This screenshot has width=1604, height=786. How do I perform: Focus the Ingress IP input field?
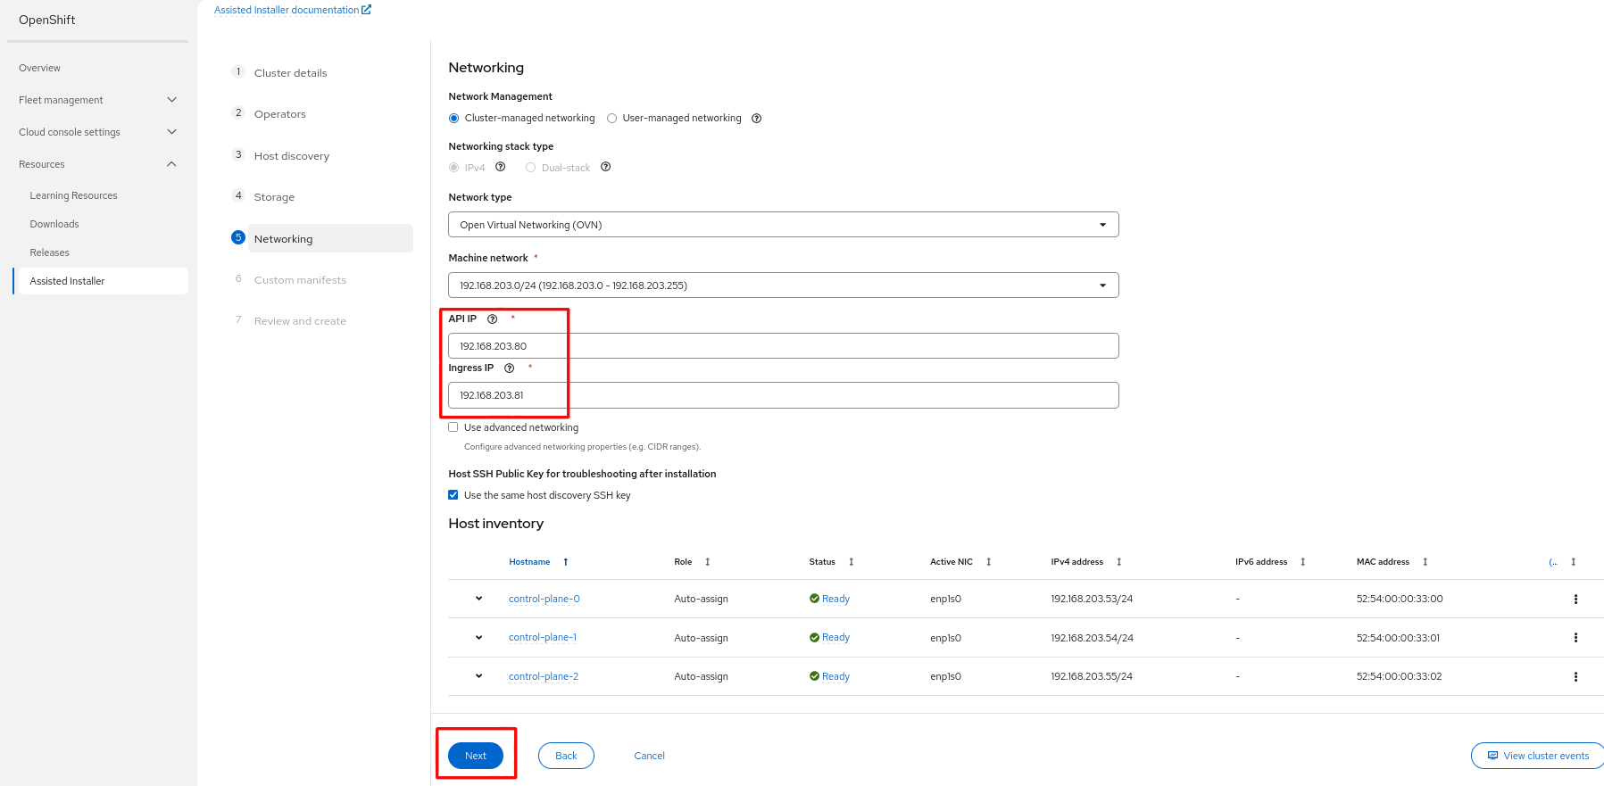click(x=783, y=395)
